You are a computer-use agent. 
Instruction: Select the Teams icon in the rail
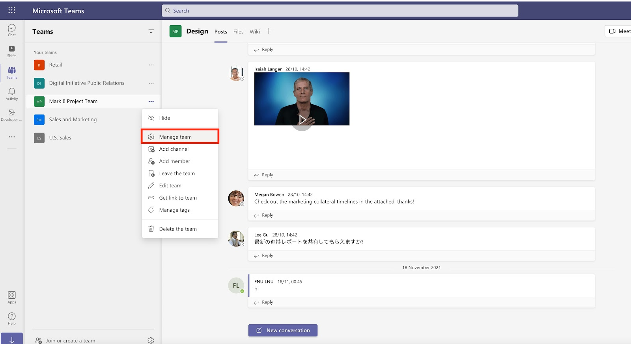[12, 73]
